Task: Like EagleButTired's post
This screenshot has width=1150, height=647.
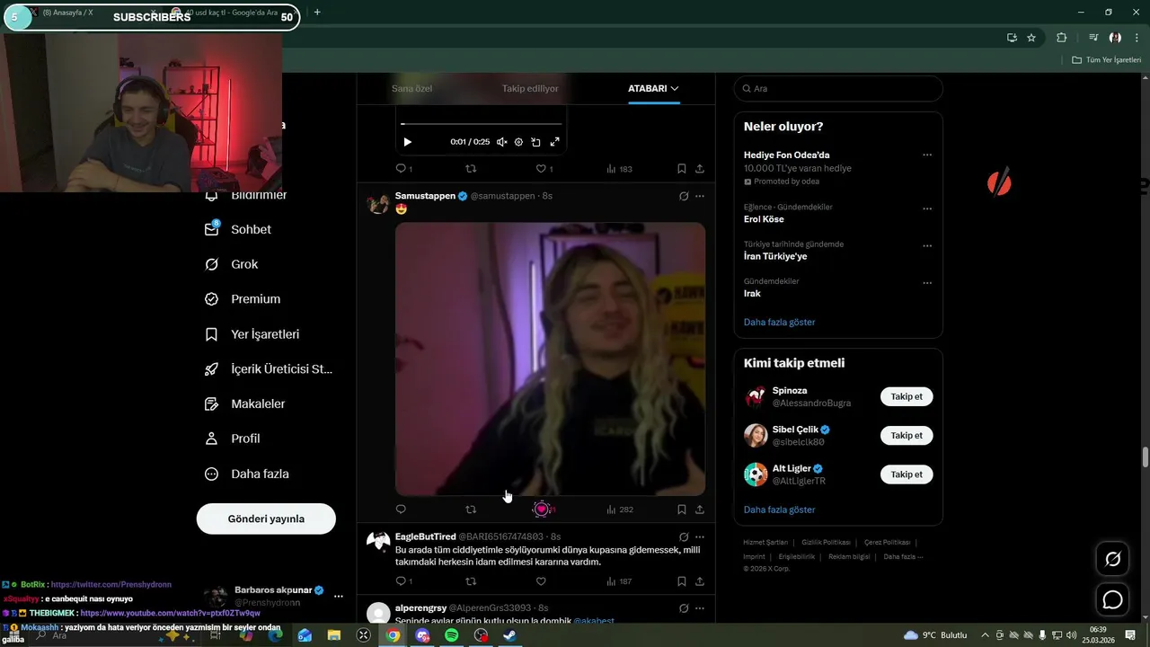Action: coord(541,581)
